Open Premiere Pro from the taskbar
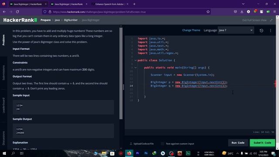279x157 pixels. click(138, 153)
